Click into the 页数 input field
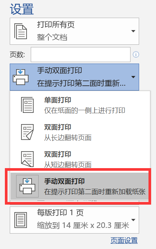156x249 pixels. (81, 55)
